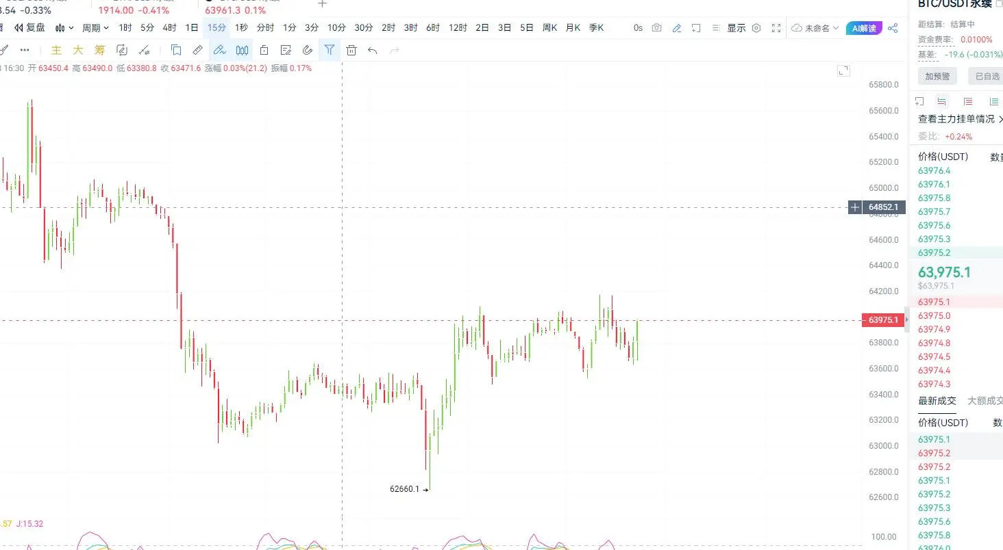Toggle the 筹 chip distribution indicator
Image resolution: width=1003 pixels, height=550 pixels.
click(x=99, y=50)
